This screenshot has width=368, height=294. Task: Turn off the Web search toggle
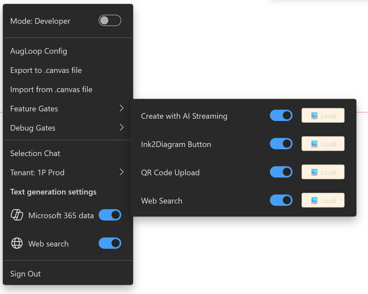click(x=110, y=243)
